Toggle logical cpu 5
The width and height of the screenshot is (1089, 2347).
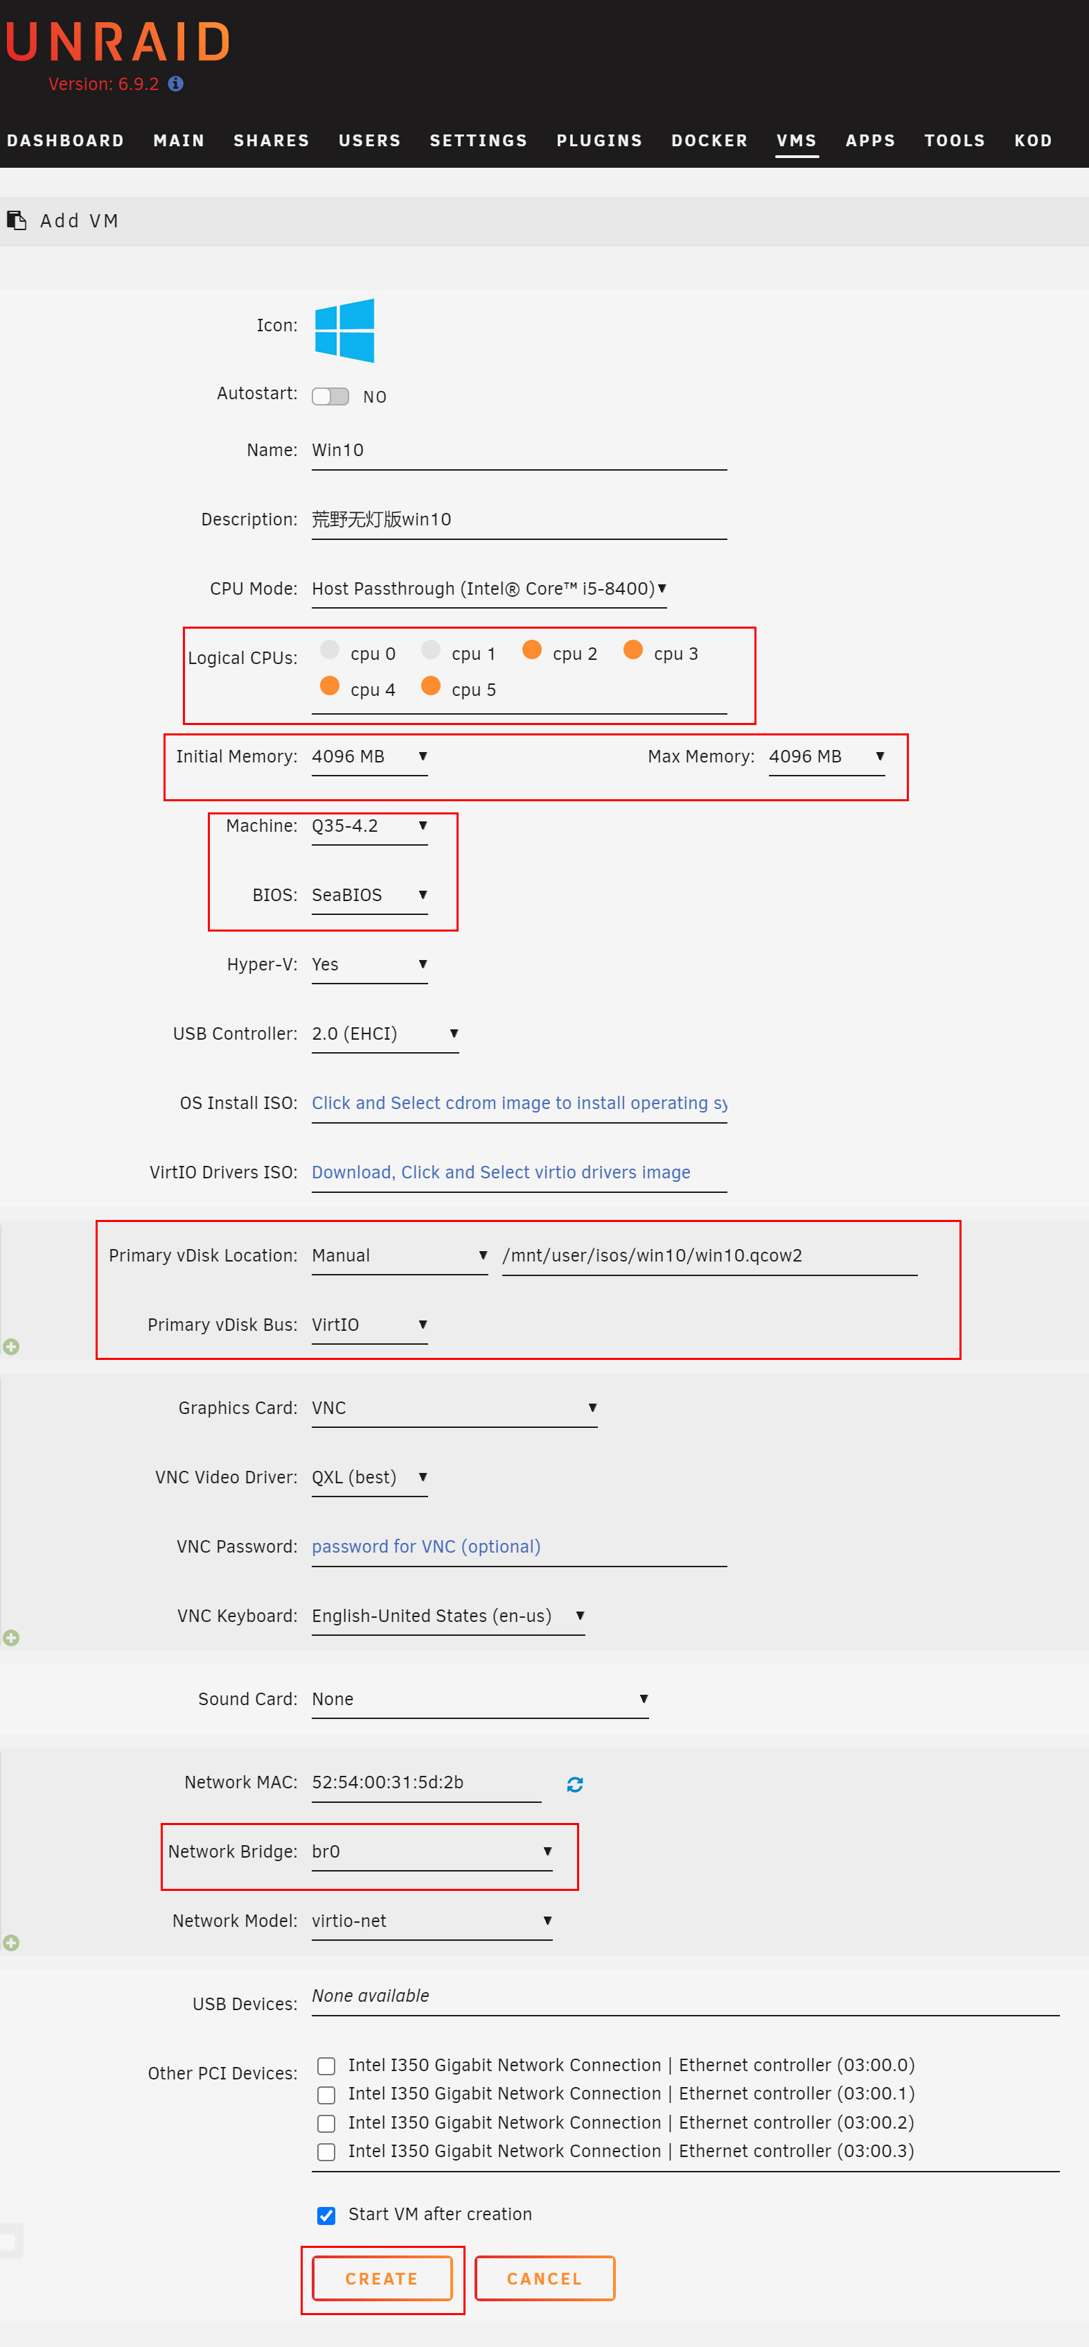point(431,686)
